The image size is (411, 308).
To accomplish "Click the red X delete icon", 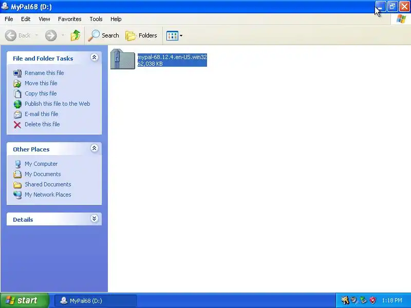I will pyautogui.click(x=17, y=125).
